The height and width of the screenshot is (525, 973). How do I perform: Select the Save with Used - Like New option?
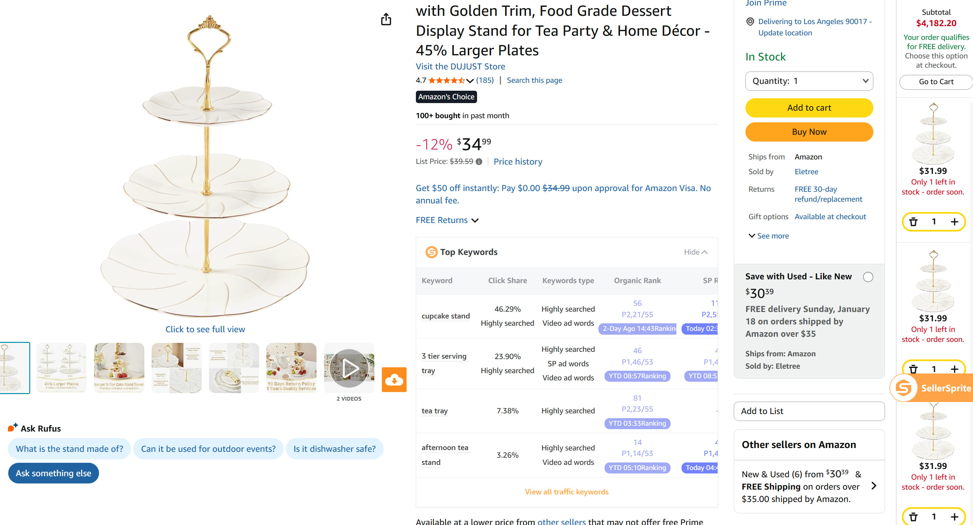(868, 277)
